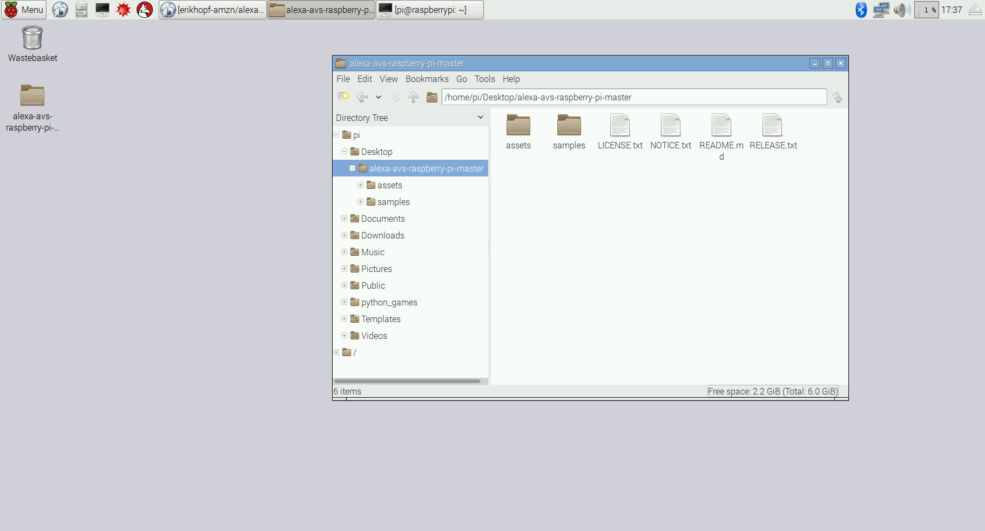The width and height of the screenshot is (985, 531).
Task: Click the directory tree horizontal scrollbar
Action: [407, 381]
